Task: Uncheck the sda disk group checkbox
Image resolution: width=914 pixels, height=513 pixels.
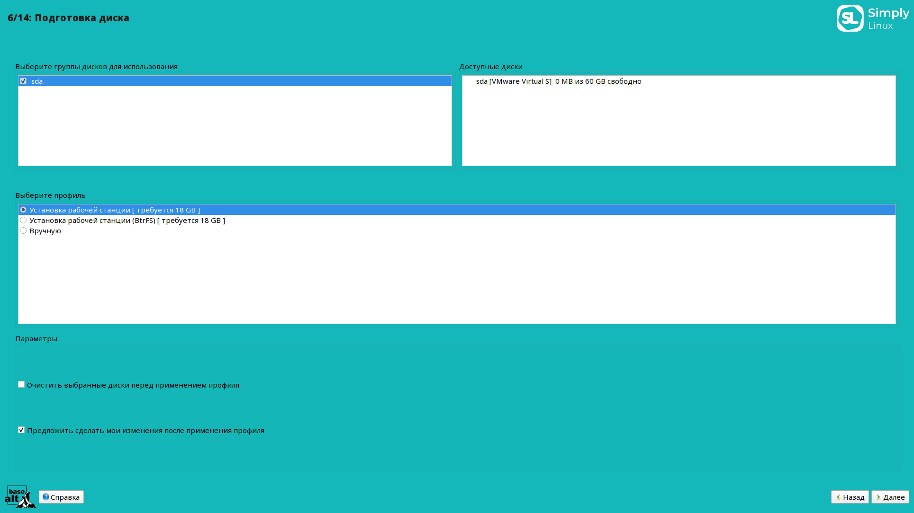Action: coord(23,81)
